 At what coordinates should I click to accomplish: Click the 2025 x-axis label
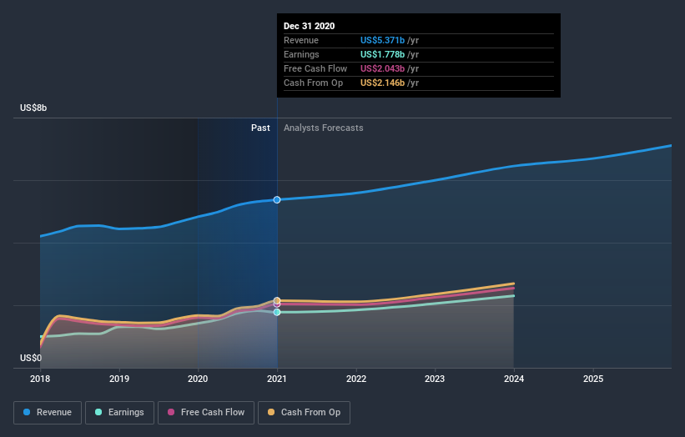click(x=593, y=379)
